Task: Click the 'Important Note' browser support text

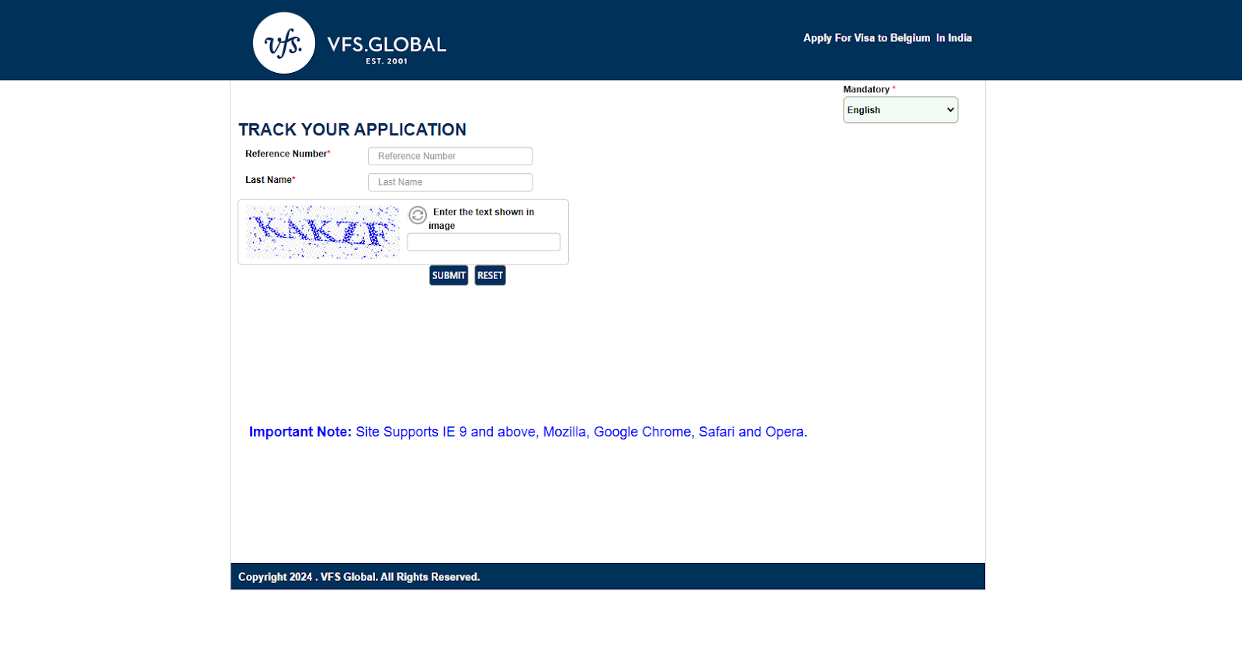Action: 528,432
